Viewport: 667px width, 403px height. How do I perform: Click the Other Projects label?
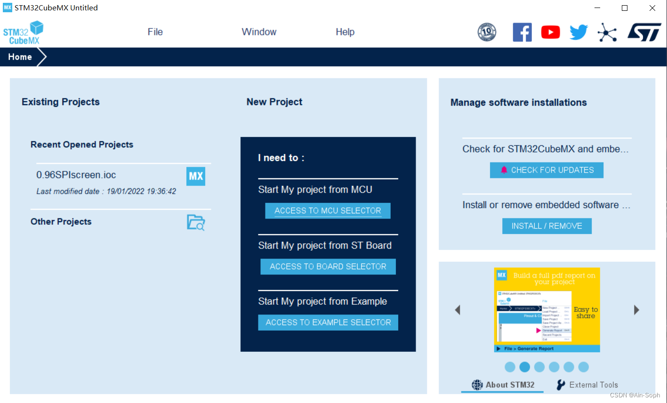pos(61,221)
